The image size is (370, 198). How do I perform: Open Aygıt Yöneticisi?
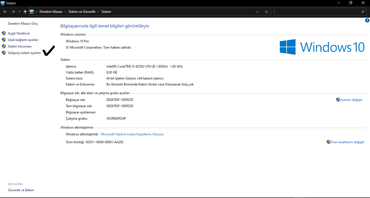(19, 33)
